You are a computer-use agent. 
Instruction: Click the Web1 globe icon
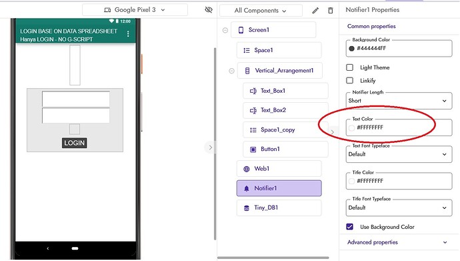pyautogui.click(x=247, y=169)
